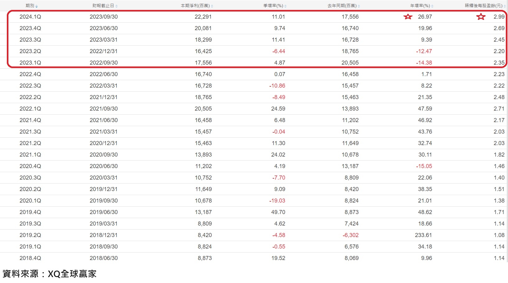This screenshot has width=508, height=283.
Task: Click the 期別 column header text
Action: (x=30, y=6)
